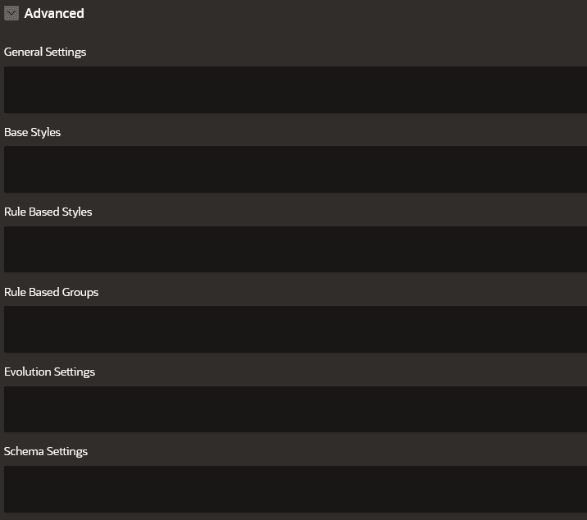
Task: Place cursor in field below Rule Based Styles
Action: (x=295, y=249)
